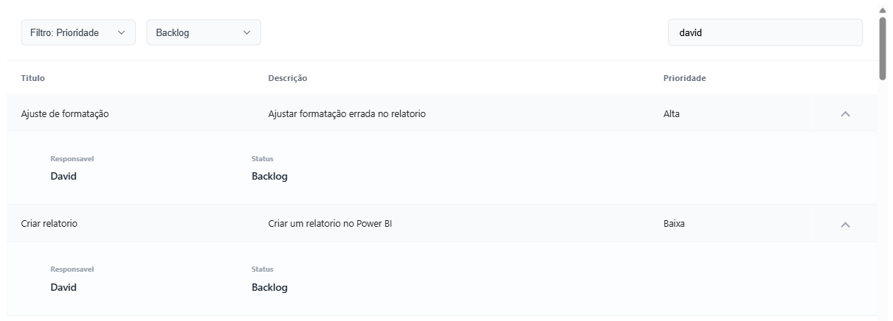Click the scrollbar up arrow
The image size is (893, 321).
(x=882, y=10)
